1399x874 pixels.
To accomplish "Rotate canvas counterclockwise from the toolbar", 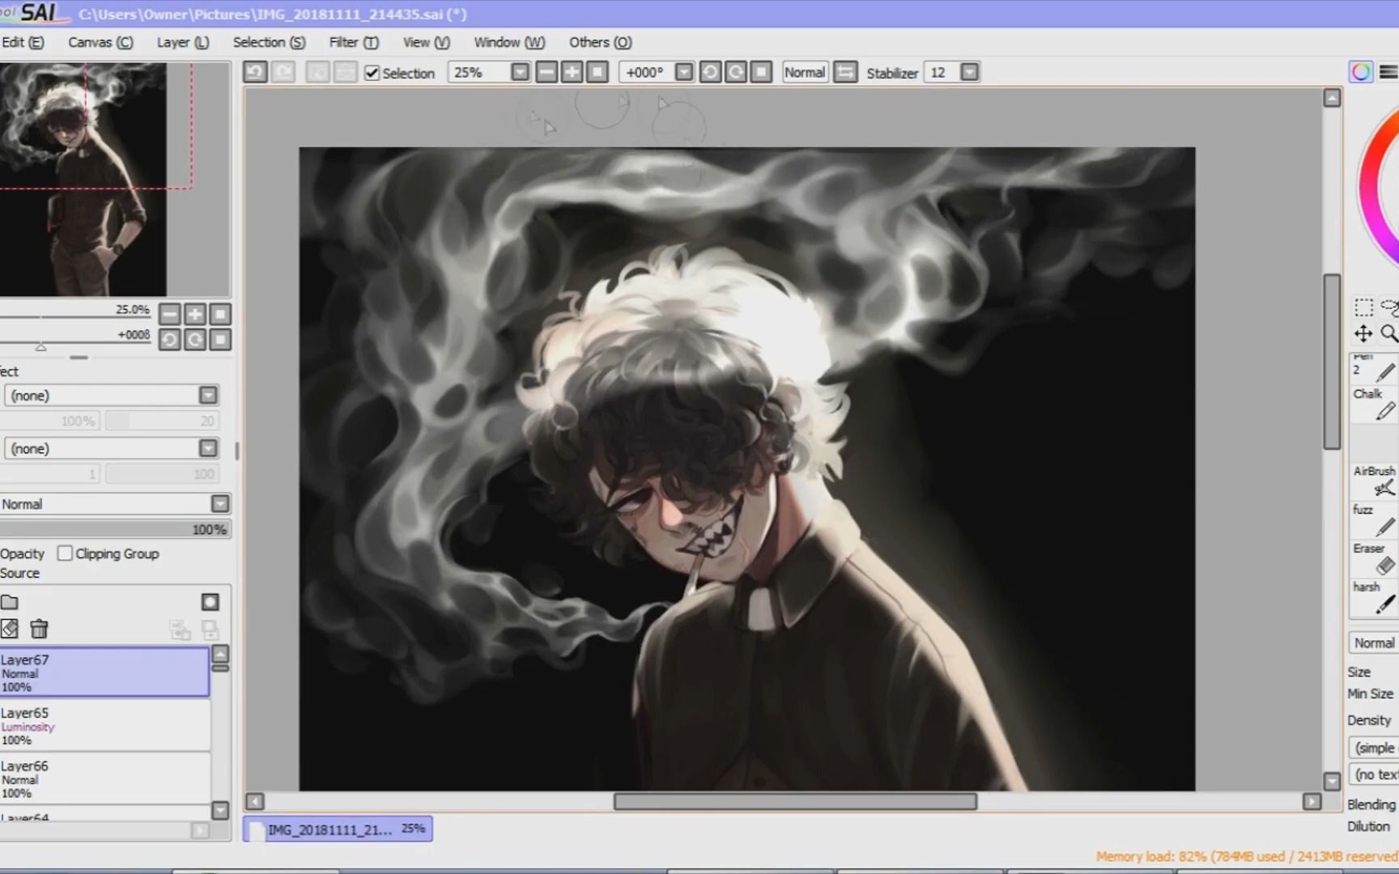I will point(710,72).
